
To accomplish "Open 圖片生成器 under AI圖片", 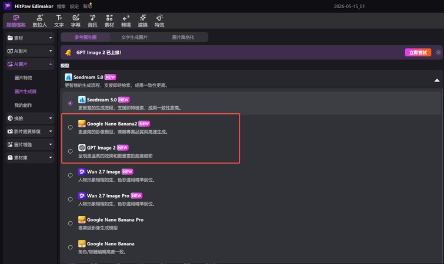I will (x=25, y=92).
